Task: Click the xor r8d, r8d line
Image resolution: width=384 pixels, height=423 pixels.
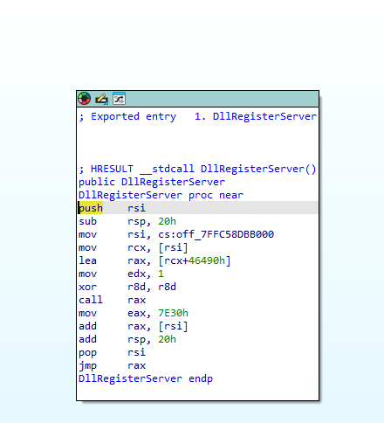Action: click(127, 287)
